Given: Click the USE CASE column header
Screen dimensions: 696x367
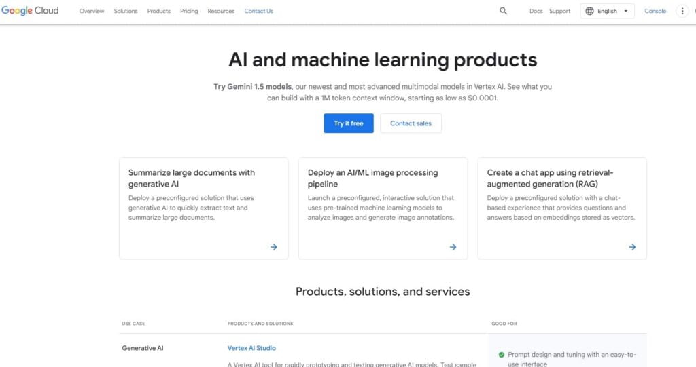Looking at the screenshot, I should point(133,324).
